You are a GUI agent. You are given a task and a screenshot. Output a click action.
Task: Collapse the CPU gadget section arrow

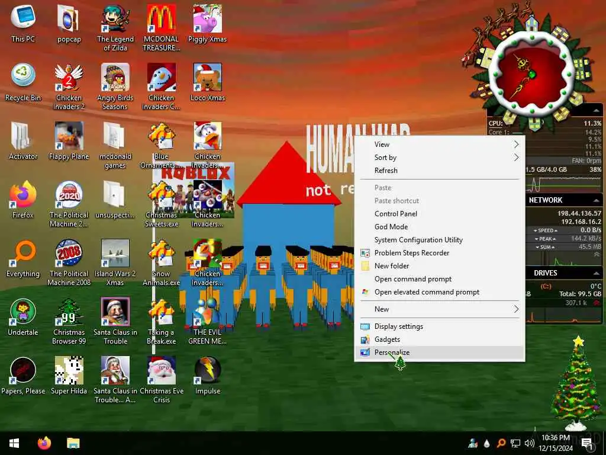coord(598,111)
